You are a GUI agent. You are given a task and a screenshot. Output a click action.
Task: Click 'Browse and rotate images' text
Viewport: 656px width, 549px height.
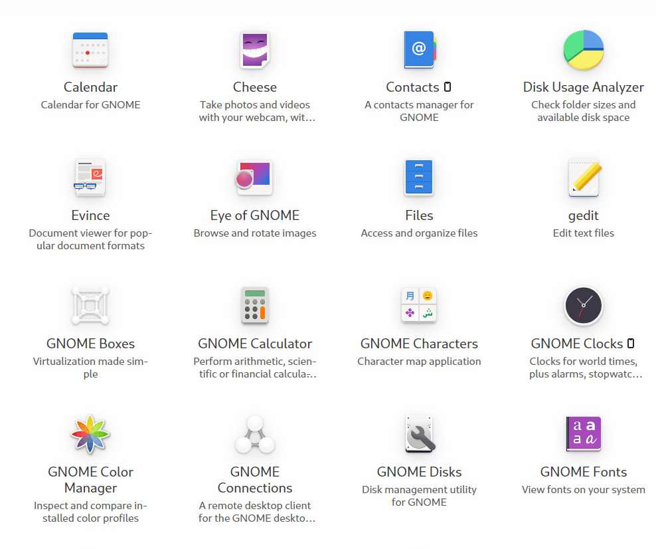[x=255, y=233]
